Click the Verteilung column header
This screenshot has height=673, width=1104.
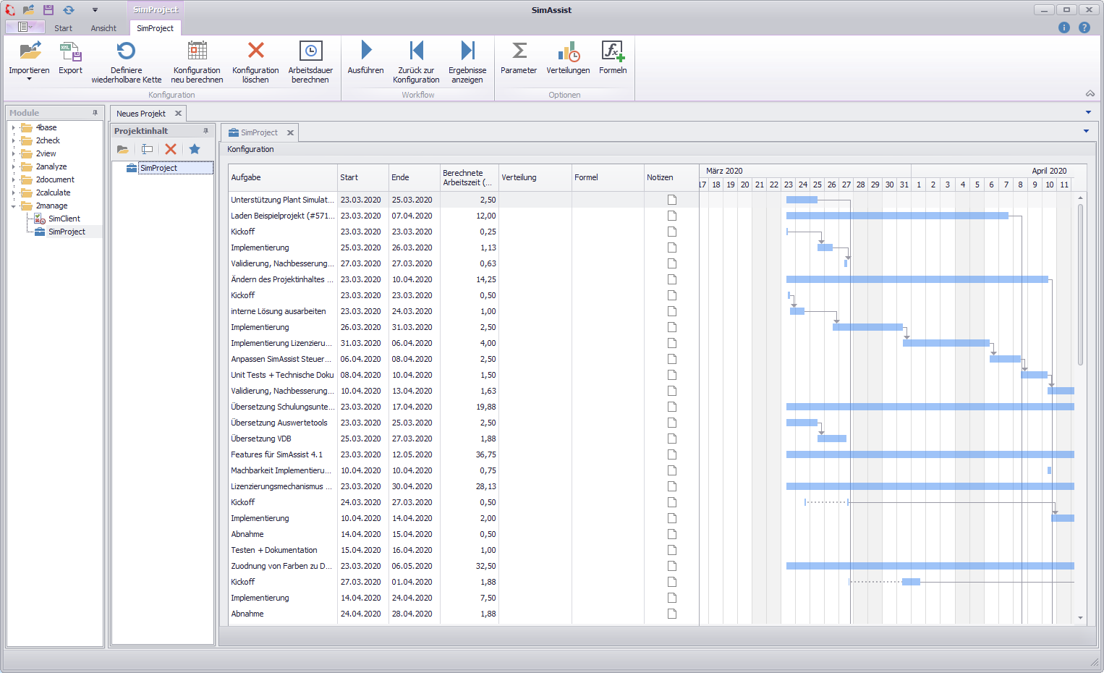(x=535, y=177)
